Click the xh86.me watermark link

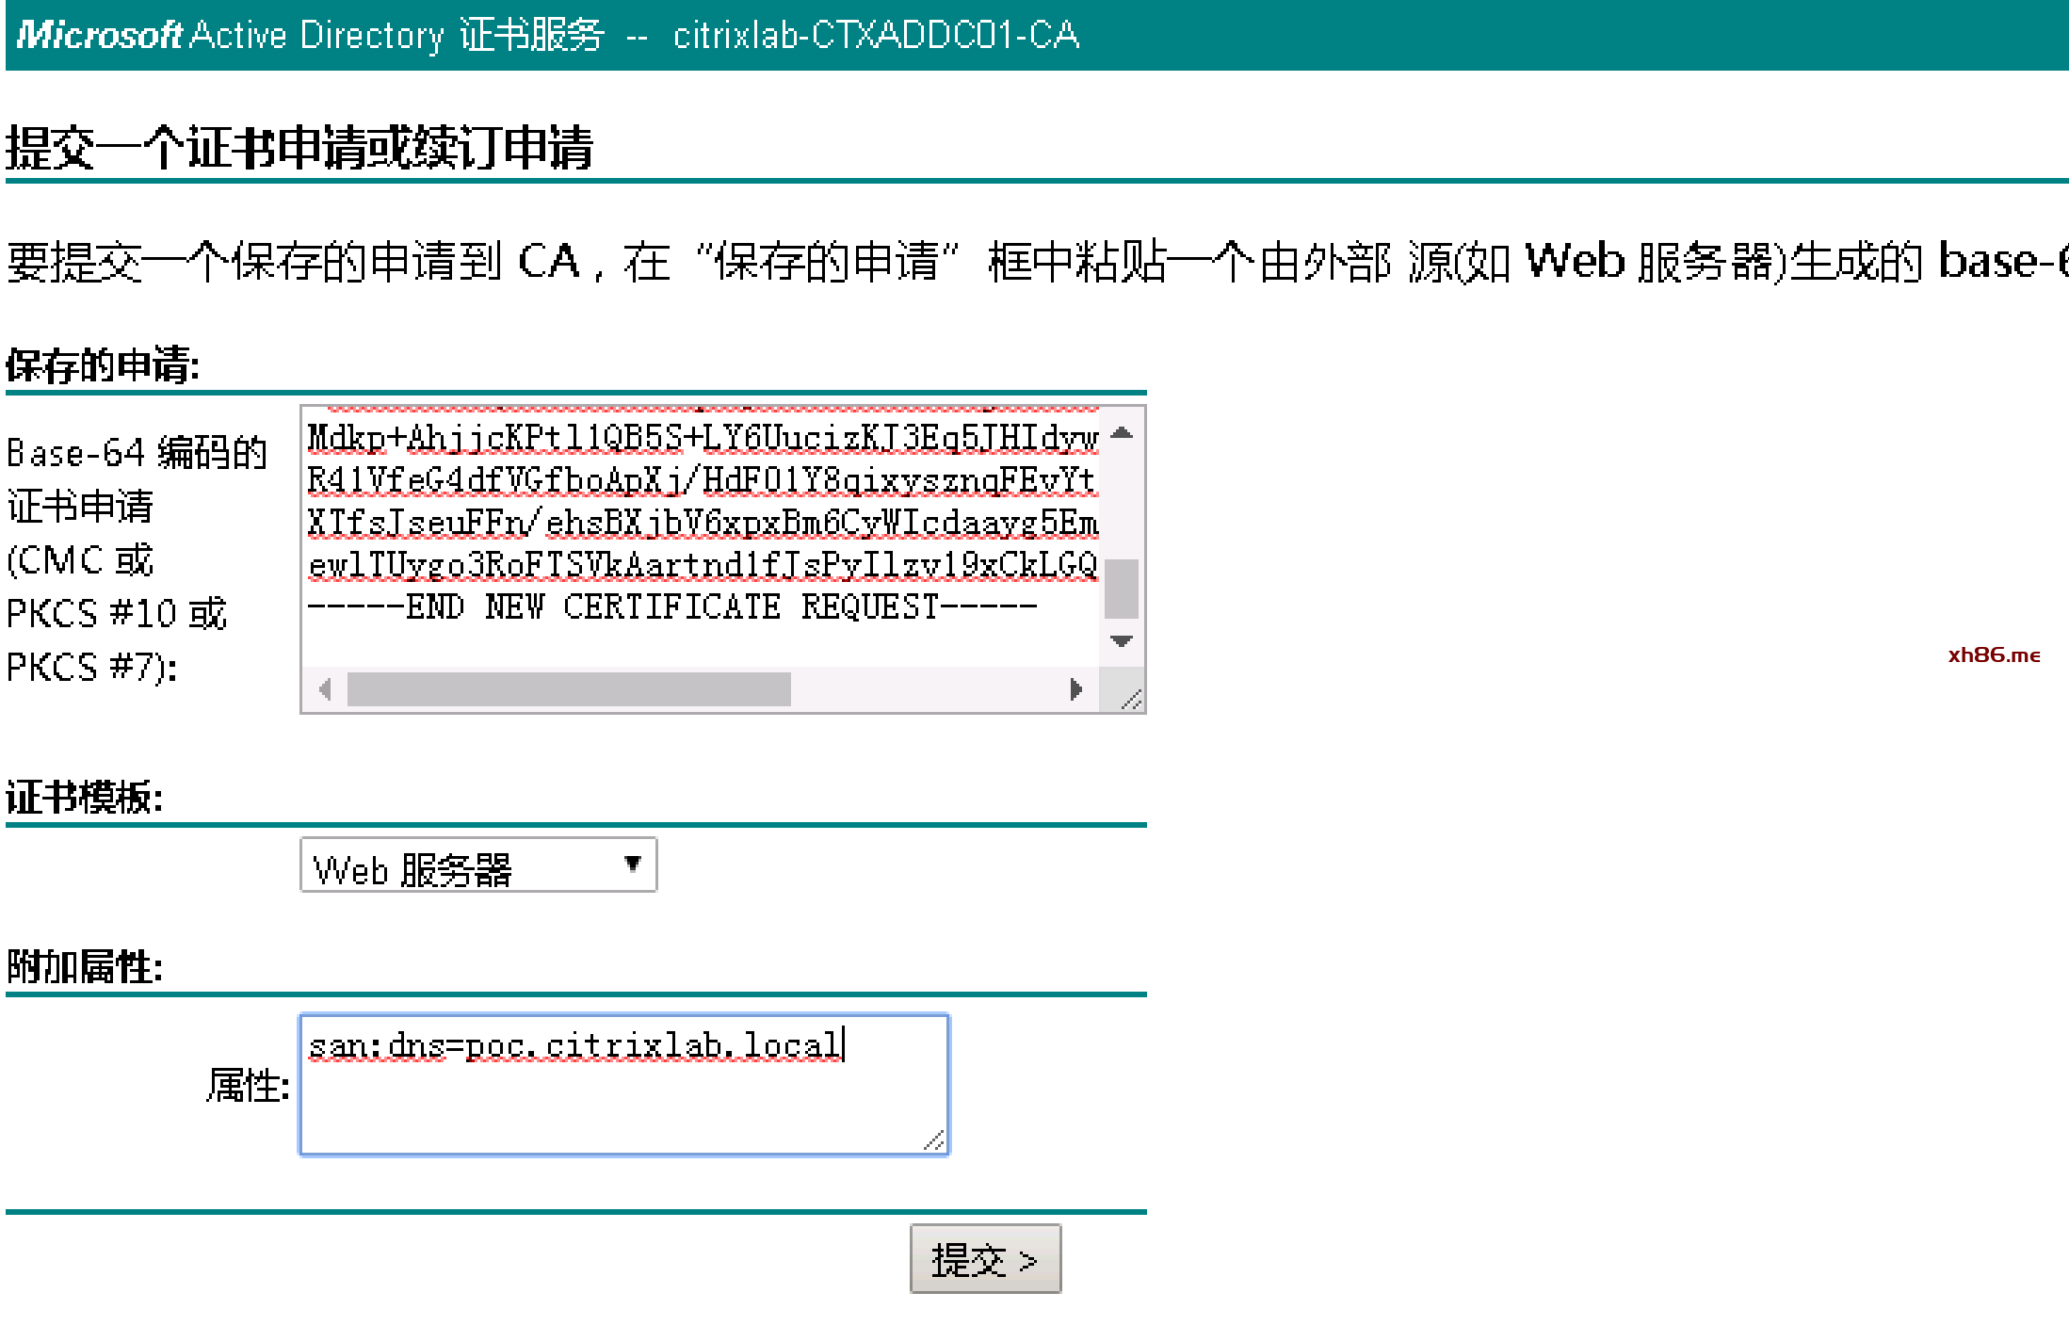[x=1993, y=655]
